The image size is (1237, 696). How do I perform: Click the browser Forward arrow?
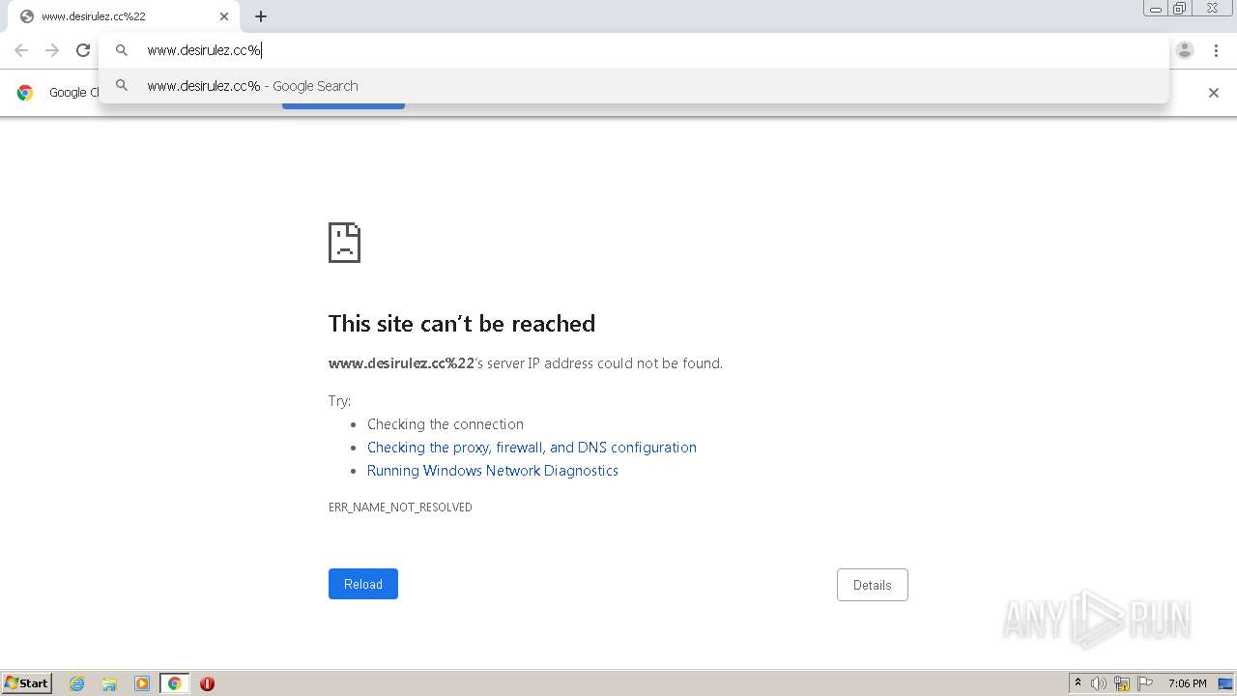[x=52, y=50]
